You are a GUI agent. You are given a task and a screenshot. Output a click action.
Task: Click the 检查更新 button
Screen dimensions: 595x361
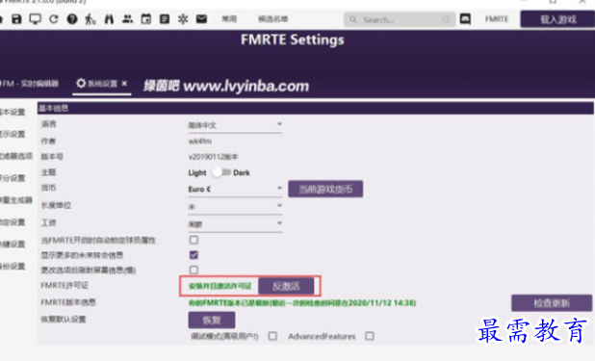coord(552,303)
